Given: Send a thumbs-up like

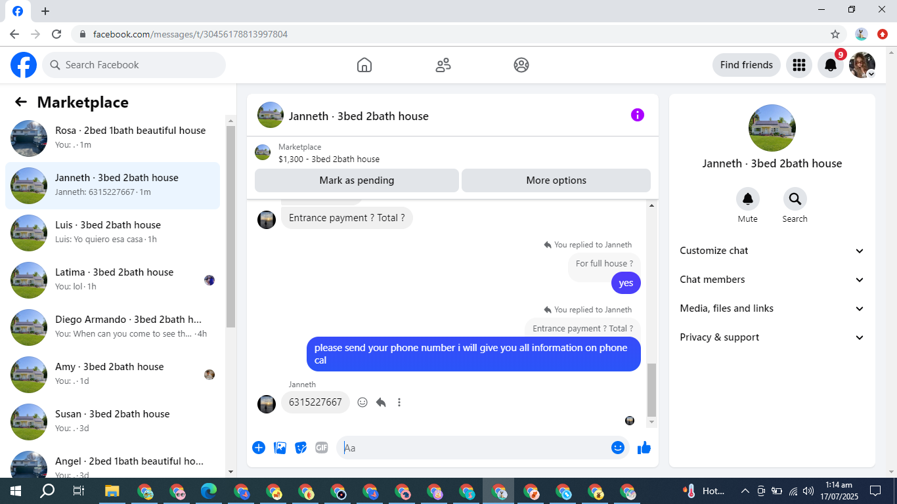Looking at the screenshot, I should [x=644, y=448].
